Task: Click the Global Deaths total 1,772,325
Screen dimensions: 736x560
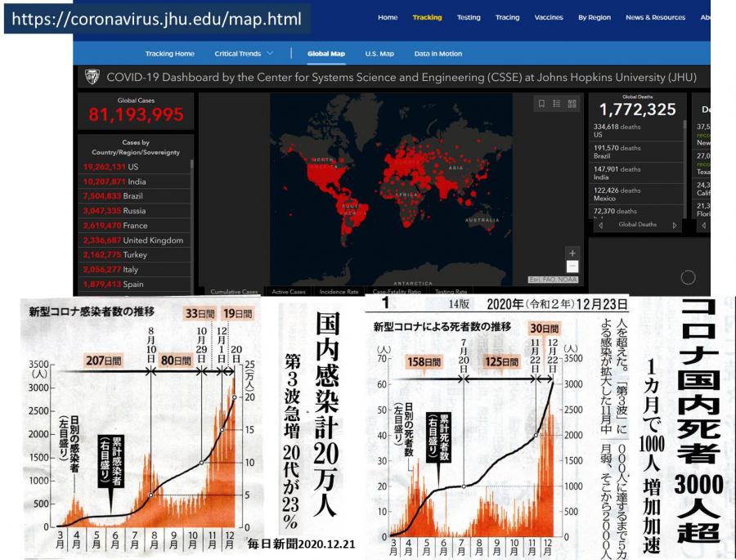Action: pyautogui.click(x=637, y=110)
